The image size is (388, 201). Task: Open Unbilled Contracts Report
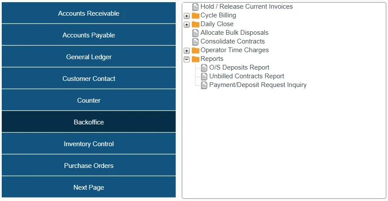coord(246,76)
